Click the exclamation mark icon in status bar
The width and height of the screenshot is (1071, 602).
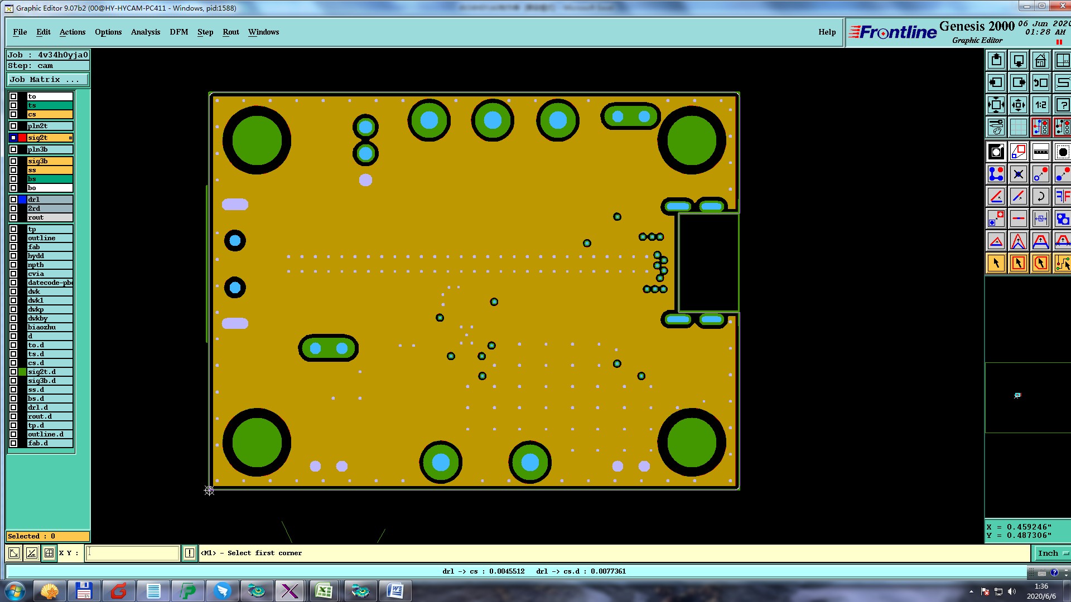(x=190, y=553)
